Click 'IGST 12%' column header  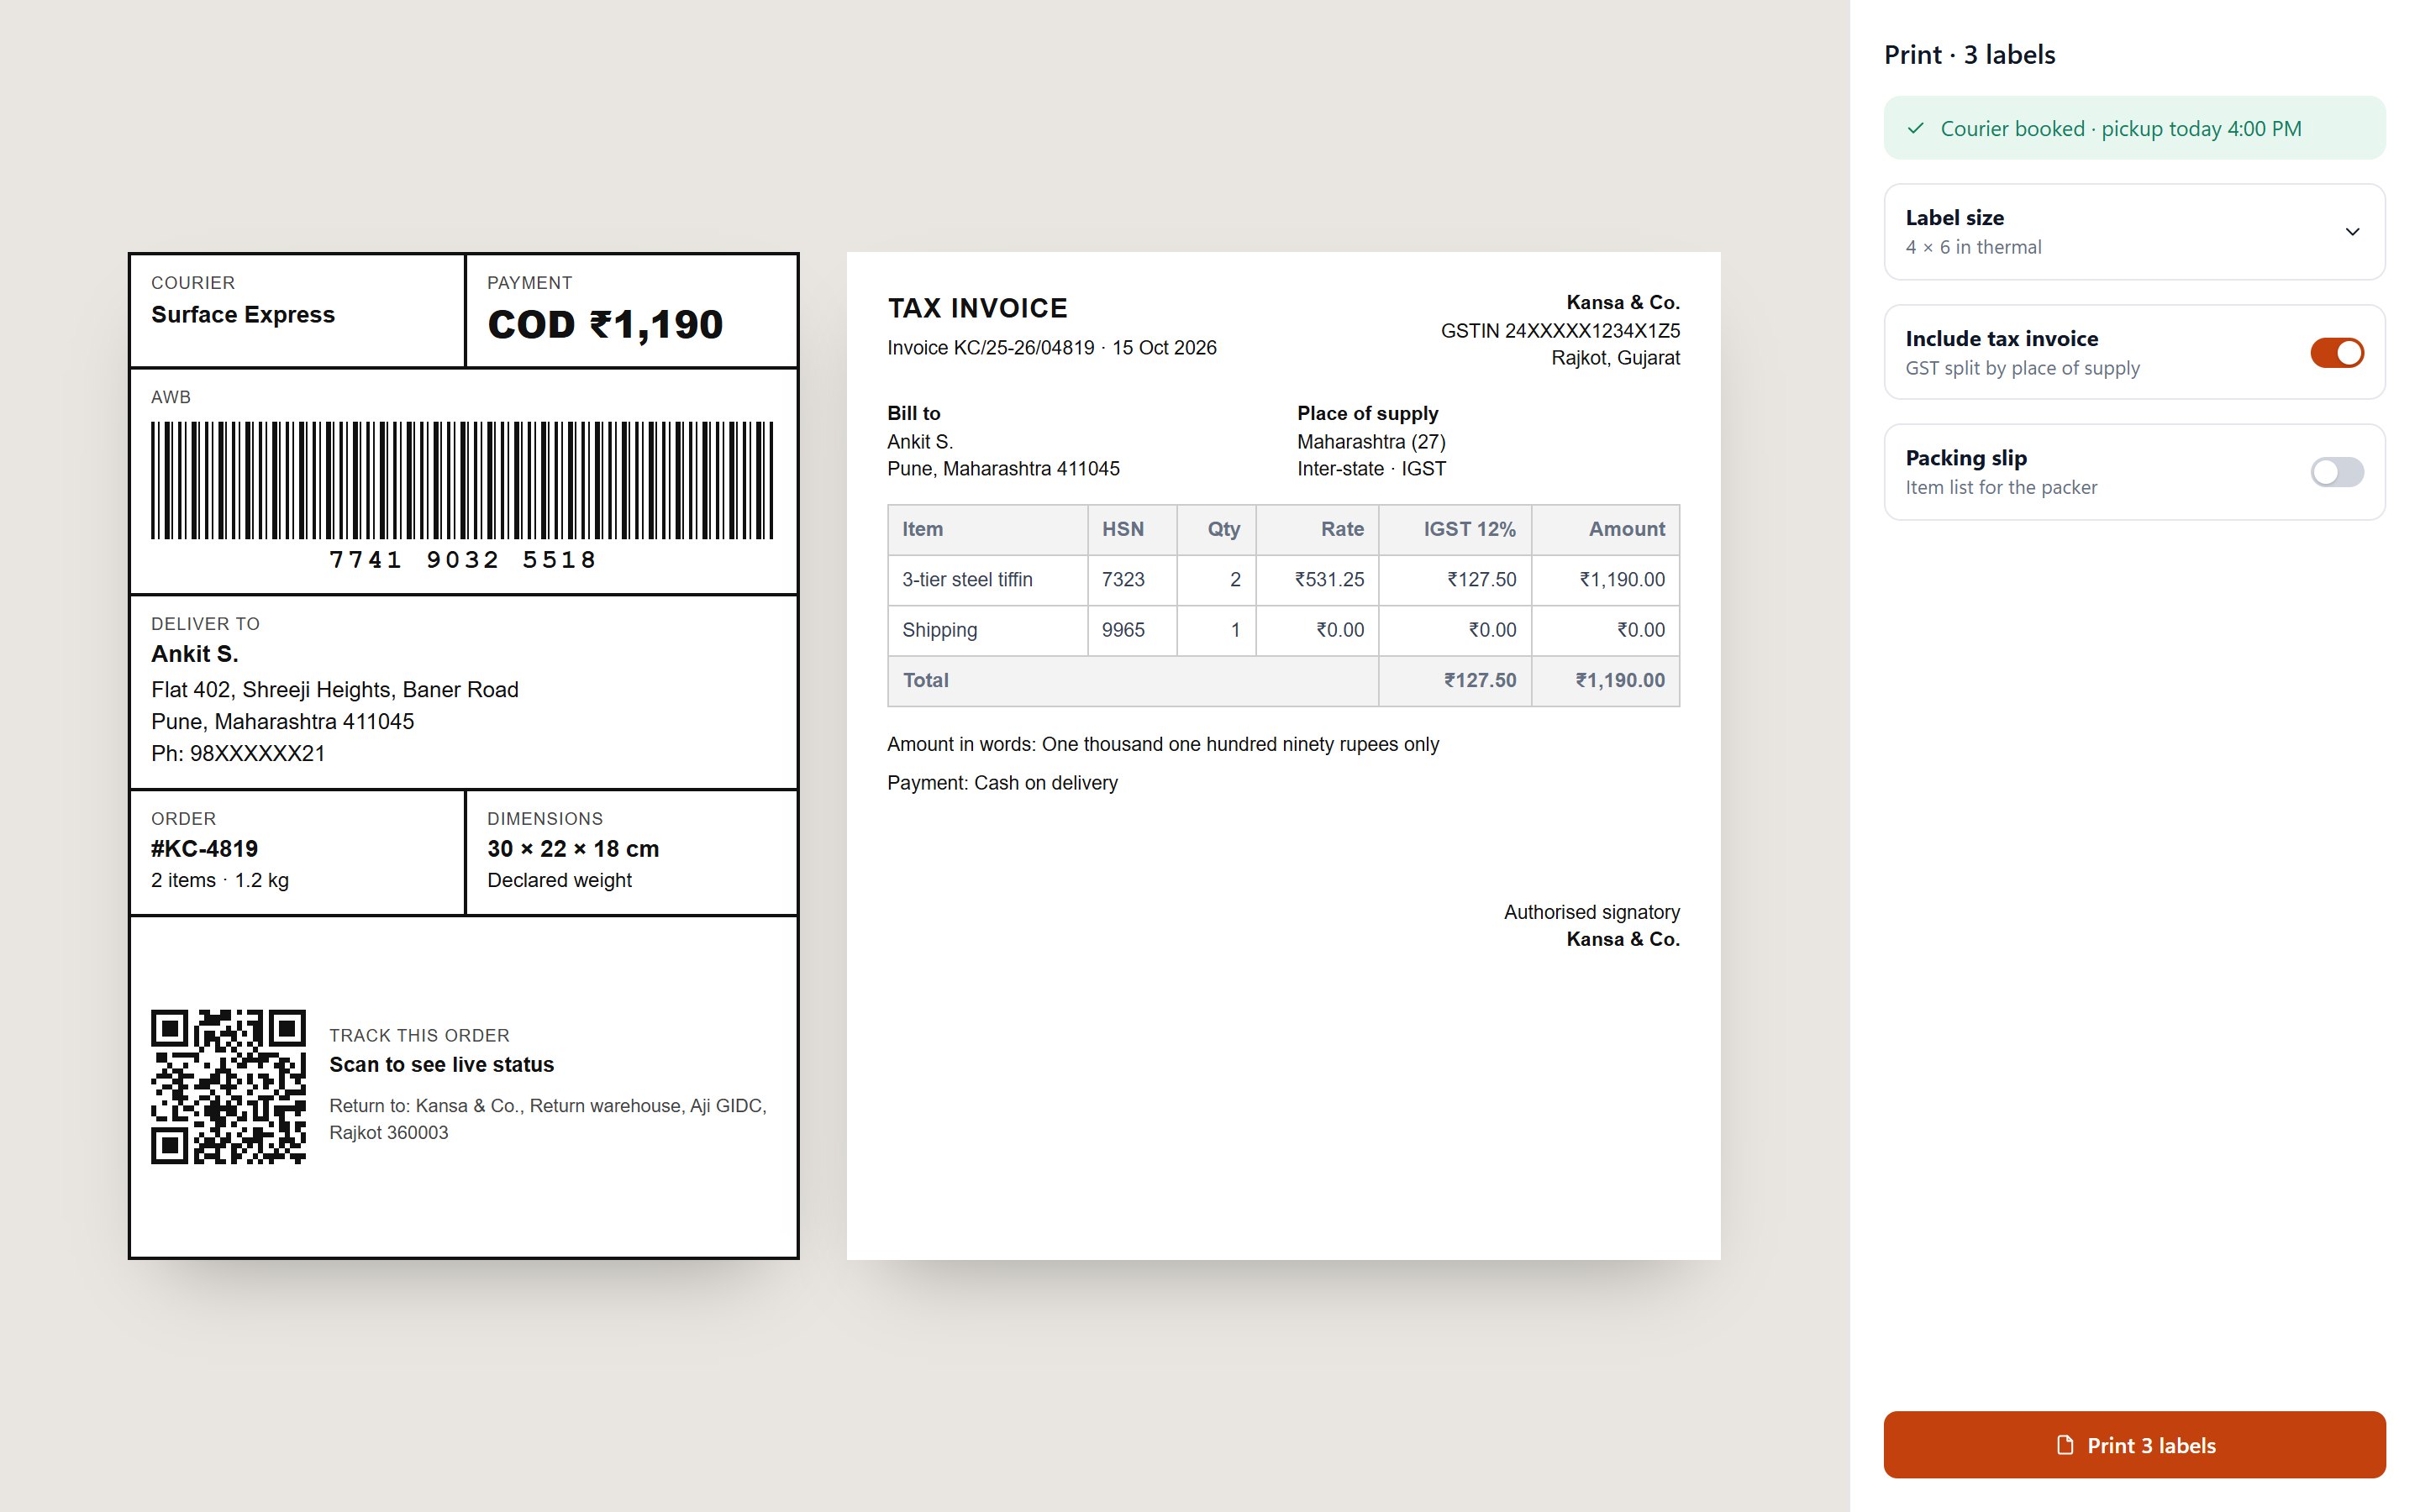click(1455, 529)
